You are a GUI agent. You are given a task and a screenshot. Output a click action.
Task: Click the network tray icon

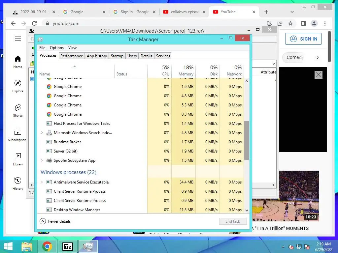pyautogui.click(x=299, y=247)
